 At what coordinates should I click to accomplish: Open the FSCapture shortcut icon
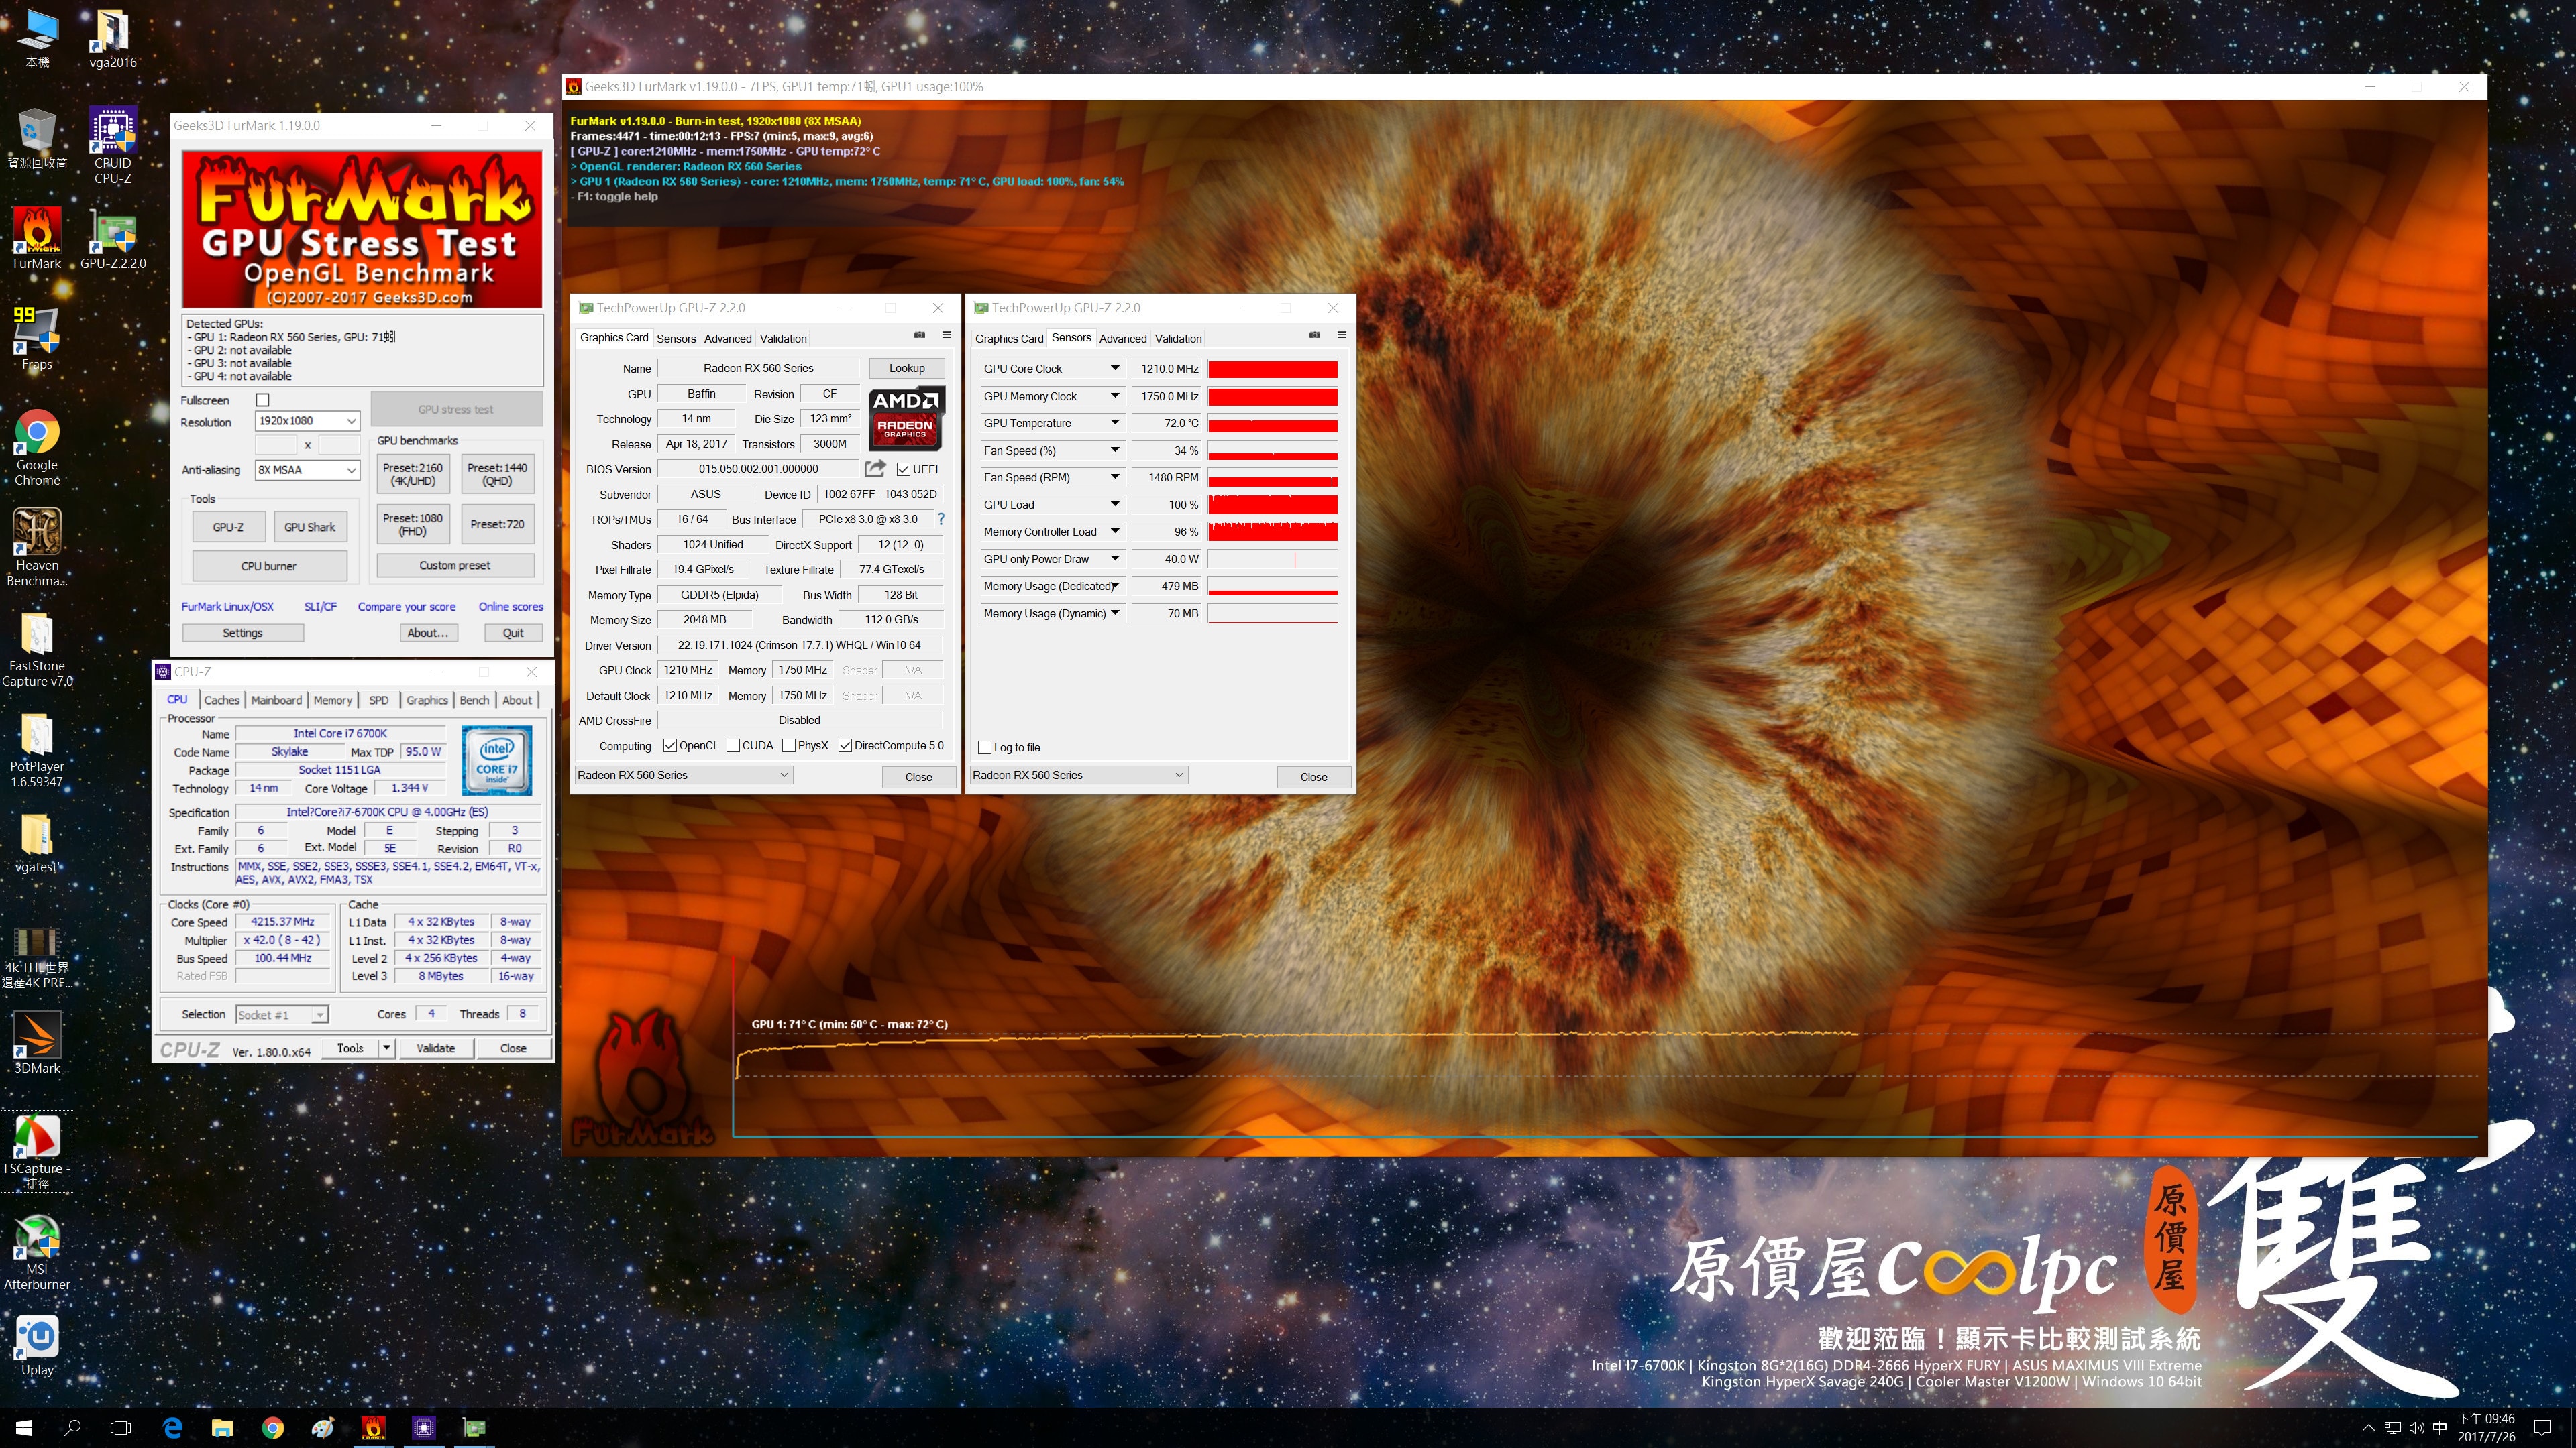click(x=37, y=1151)
